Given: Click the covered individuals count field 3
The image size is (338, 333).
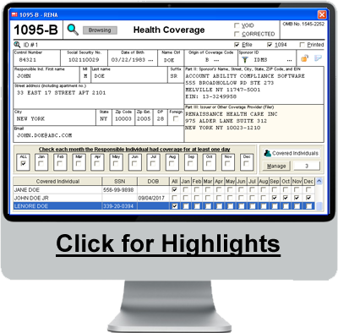Looking at the screenshot, I should coord(307,166).
